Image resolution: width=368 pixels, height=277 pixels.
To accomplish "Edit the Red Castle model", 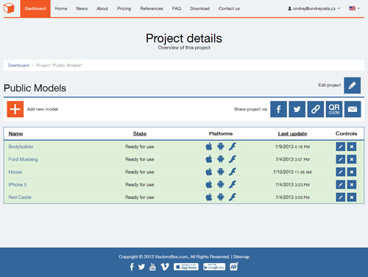I will (341, 197).
